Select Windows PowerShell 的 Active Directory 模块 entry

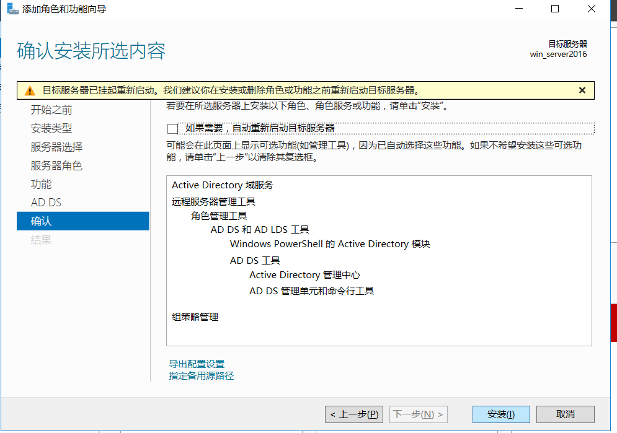tap(330, 244)
